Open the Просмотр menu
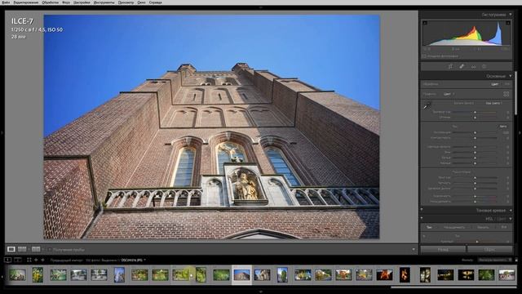This screenshot has height=294, width=522. [126, 2]
